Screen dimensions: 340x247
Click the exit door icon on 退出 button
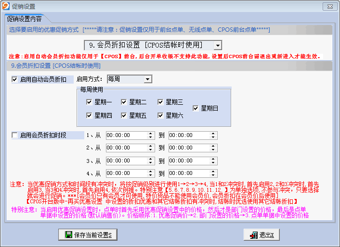coord(252,235)
